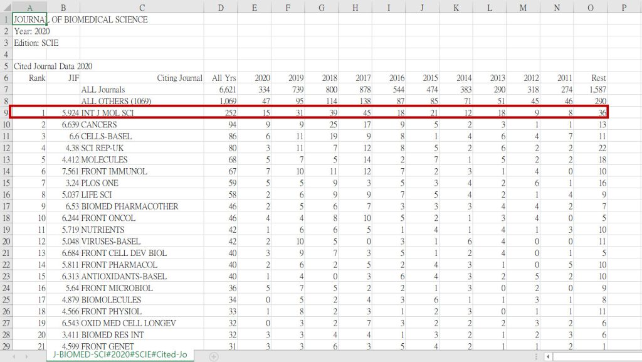Click horizontal scrollbar left arrow
Viewport: 642px width, 362px height.
pos(548,357)
